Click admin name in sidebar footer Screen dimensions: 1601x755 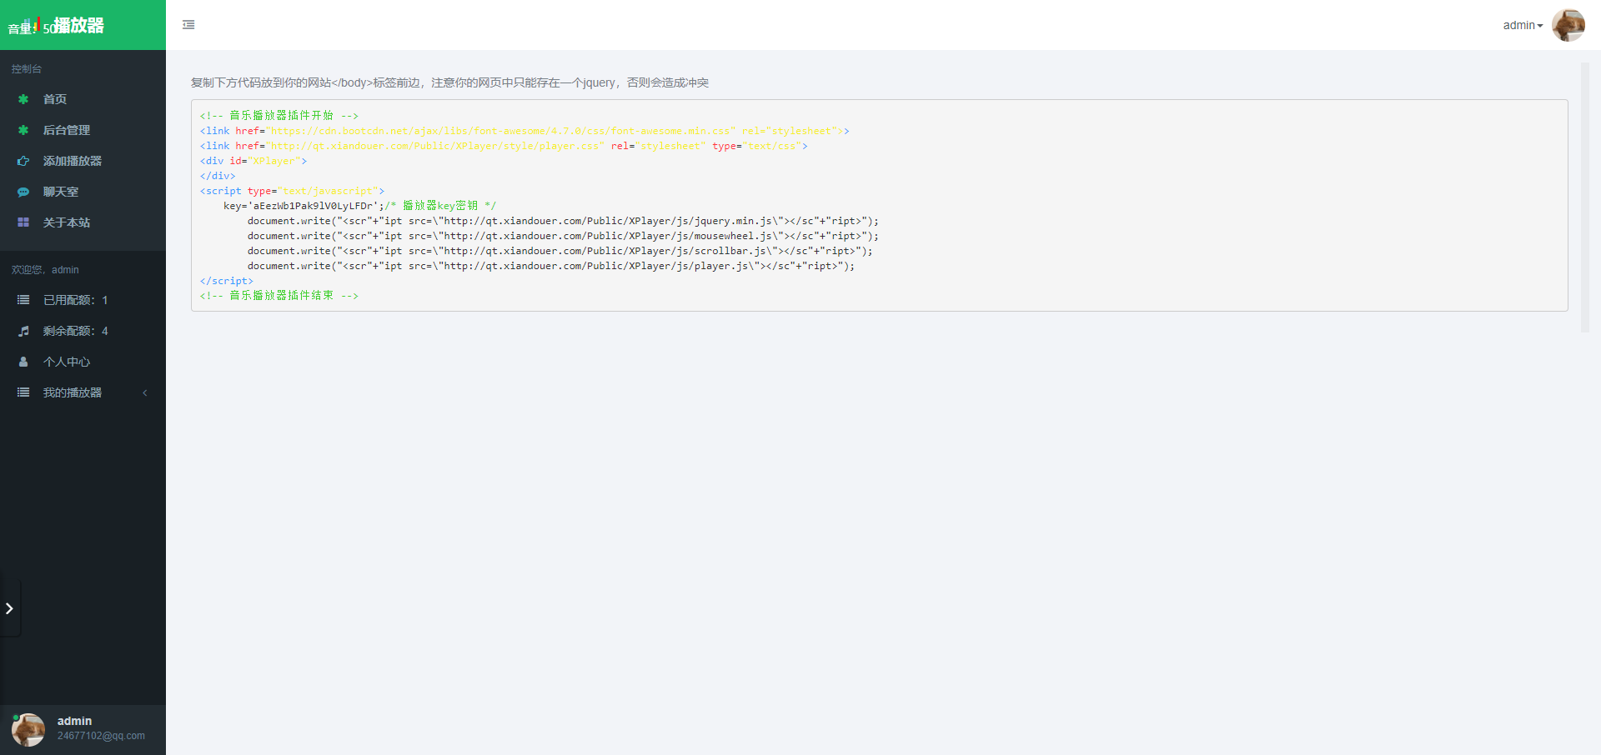point(74,721)
